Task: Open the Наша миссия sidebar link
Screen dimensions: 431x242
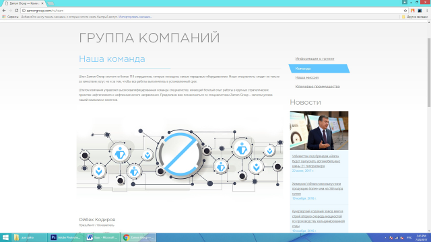Action: pos(307,78)
